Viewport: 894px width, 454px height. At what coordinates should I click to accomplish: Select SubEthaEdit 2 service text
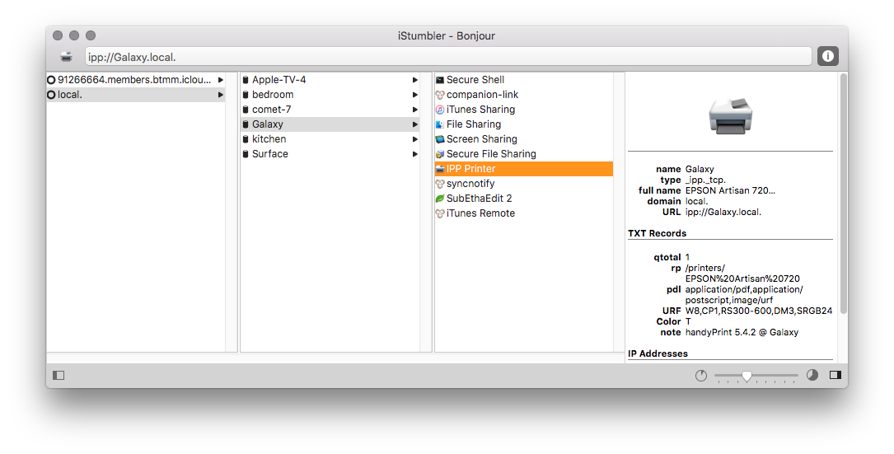479,199
